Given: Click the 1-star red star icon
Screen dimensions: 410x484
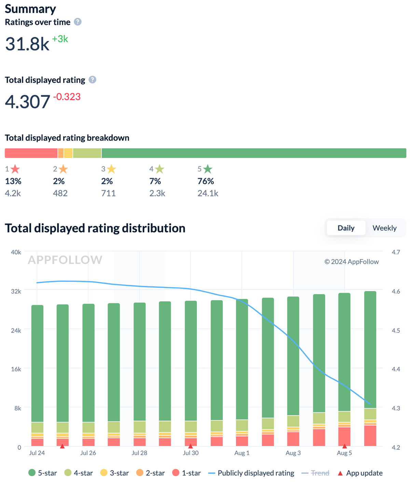Looking at the screenshot, I should click(x=15, y=169).
